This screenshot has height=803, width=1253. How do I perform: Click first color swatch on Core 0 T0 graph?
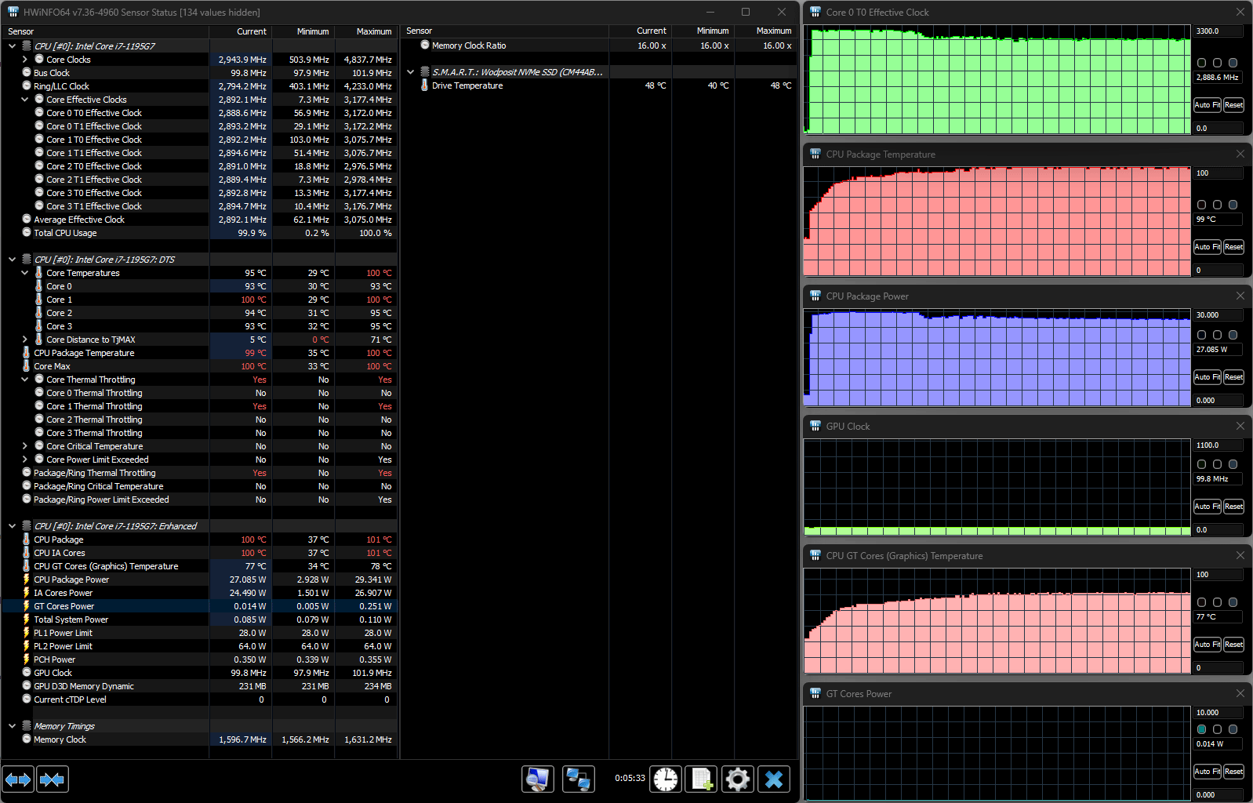coord(1201,63)
